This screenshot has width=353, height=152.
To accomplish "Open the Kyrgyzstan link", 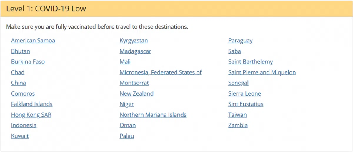I will [x=134, y=41].
